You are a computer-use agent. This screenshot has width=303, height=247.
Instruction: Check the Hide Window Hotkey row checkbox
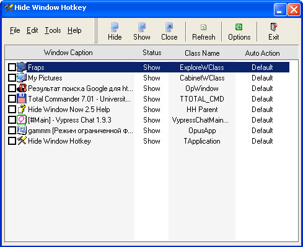(12, 141)
